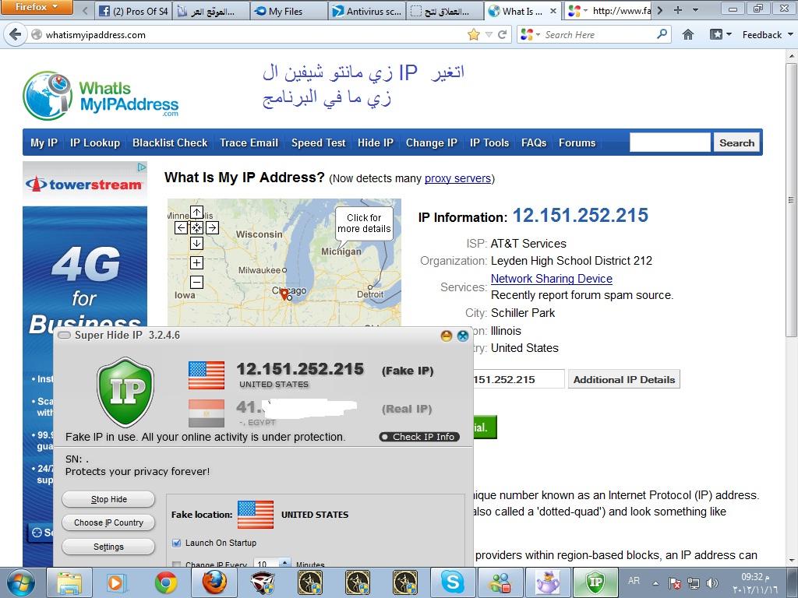The image size is (798, 598).
Task: Open the Super Hide IP taskbar button
Action: click(595, 582)
